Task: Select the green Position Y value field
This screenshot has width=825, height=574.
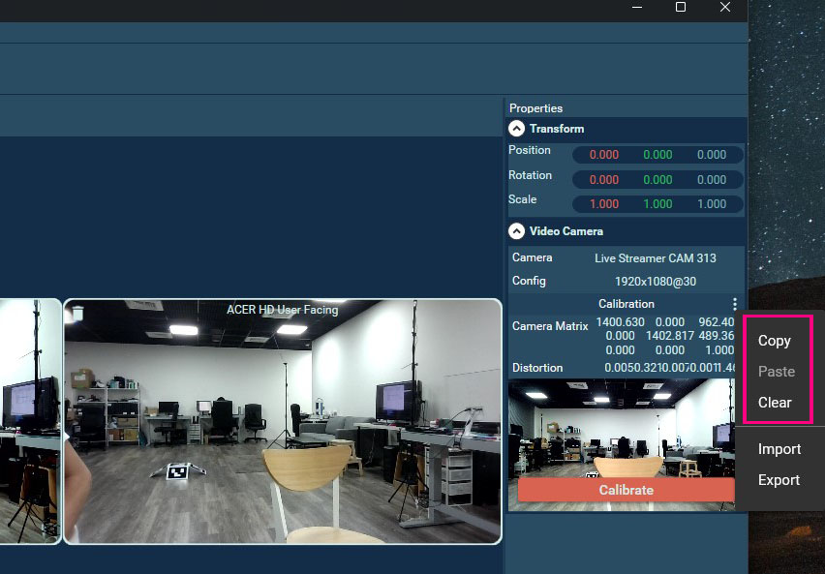Action: [657, 155]
